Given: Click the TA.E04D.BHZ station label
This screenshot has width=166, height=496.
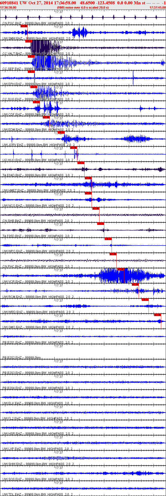Looking at the screenshot, I should point(12,175).
